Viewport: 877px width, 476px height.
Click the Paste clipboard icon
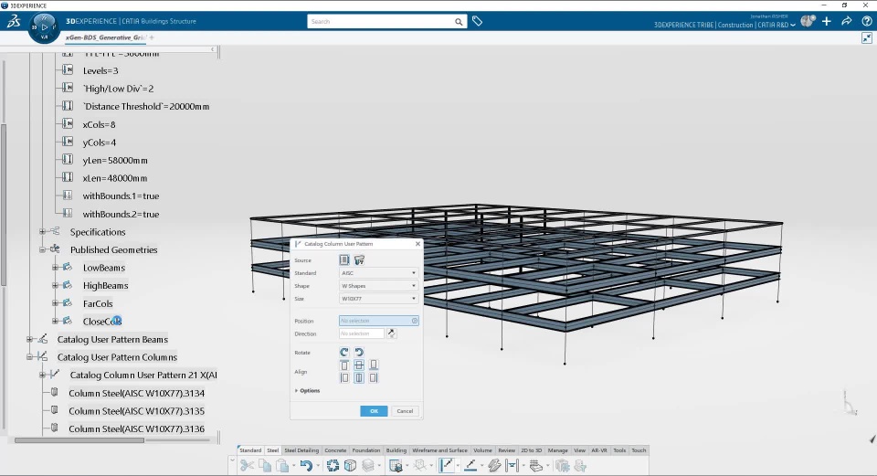click(282, 465)
